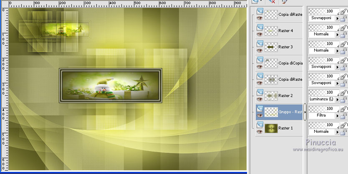The height and width of the screenshot is (174, 348).
Task: Hide the Raster 1 layer via eye
Action: click(260, 132)
